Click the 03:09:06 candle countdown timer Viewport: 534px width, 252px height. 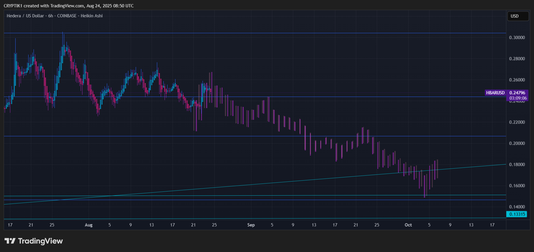(x=518, y=98)
